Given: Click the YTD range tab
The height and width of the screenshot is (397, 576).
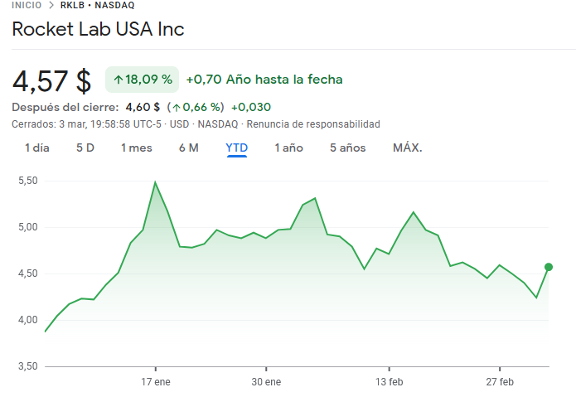Looking at the screenshot, I should tap(236, 148).
